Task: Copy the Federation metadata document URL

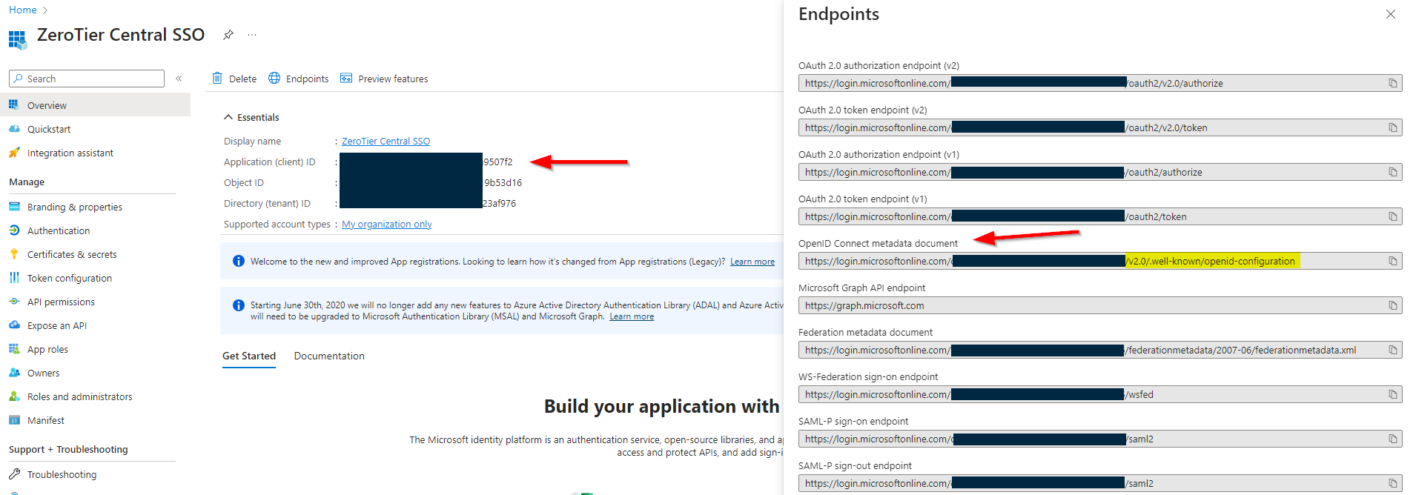Action: [x=1393, y=350]
